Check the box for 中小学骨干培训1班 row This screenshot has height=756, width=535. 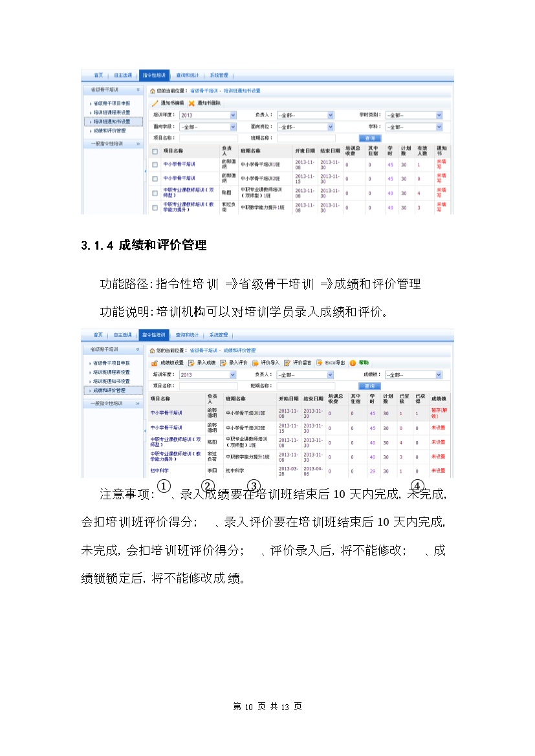155,165
